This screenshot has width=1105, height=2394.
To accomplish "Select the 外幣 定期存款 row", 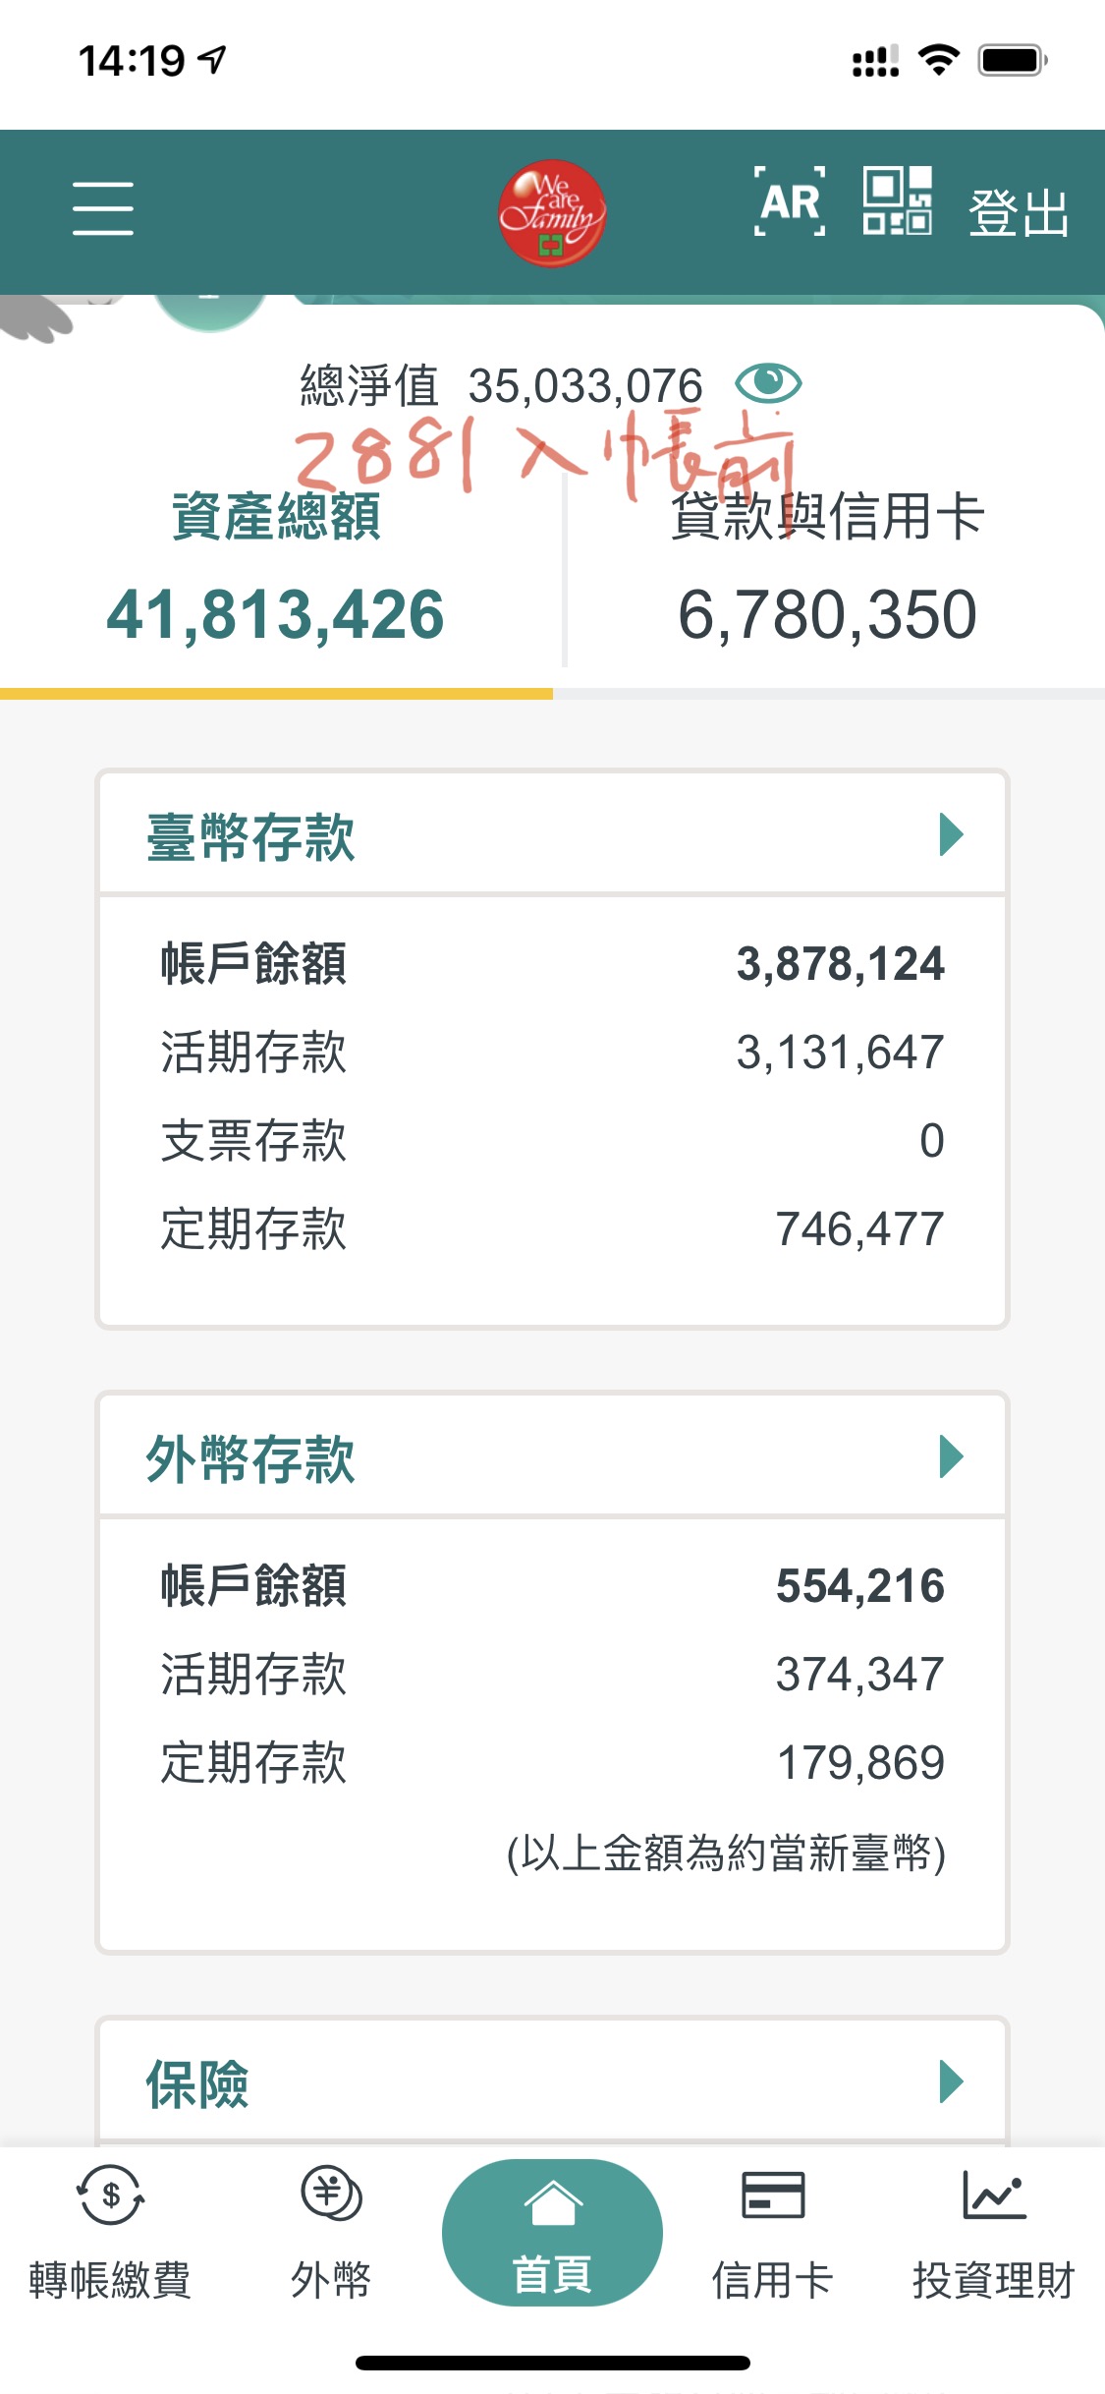I will [552, 1762].
